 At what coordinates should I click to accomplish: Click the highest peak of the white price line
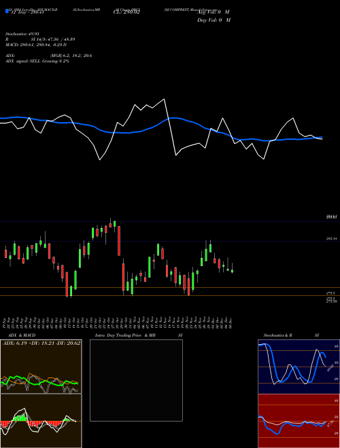pyautogui.click(x=164, y=99)
